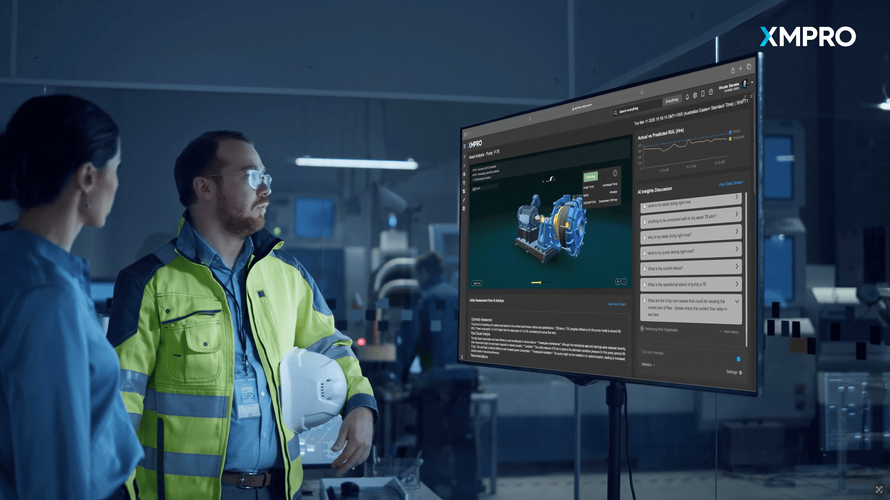
Task: Open chat Settings with gear icon
Action: pos(734,372)
